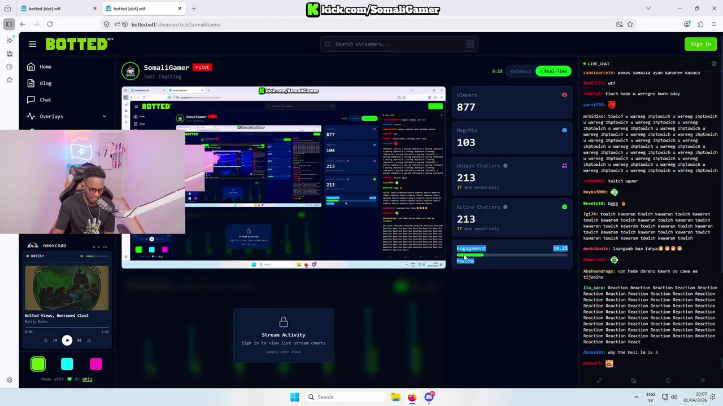Image resolution: width=723 pixels, height=406 pixels.
Task: Click the SomaliGamer avatar
Action: coord(130,71)
